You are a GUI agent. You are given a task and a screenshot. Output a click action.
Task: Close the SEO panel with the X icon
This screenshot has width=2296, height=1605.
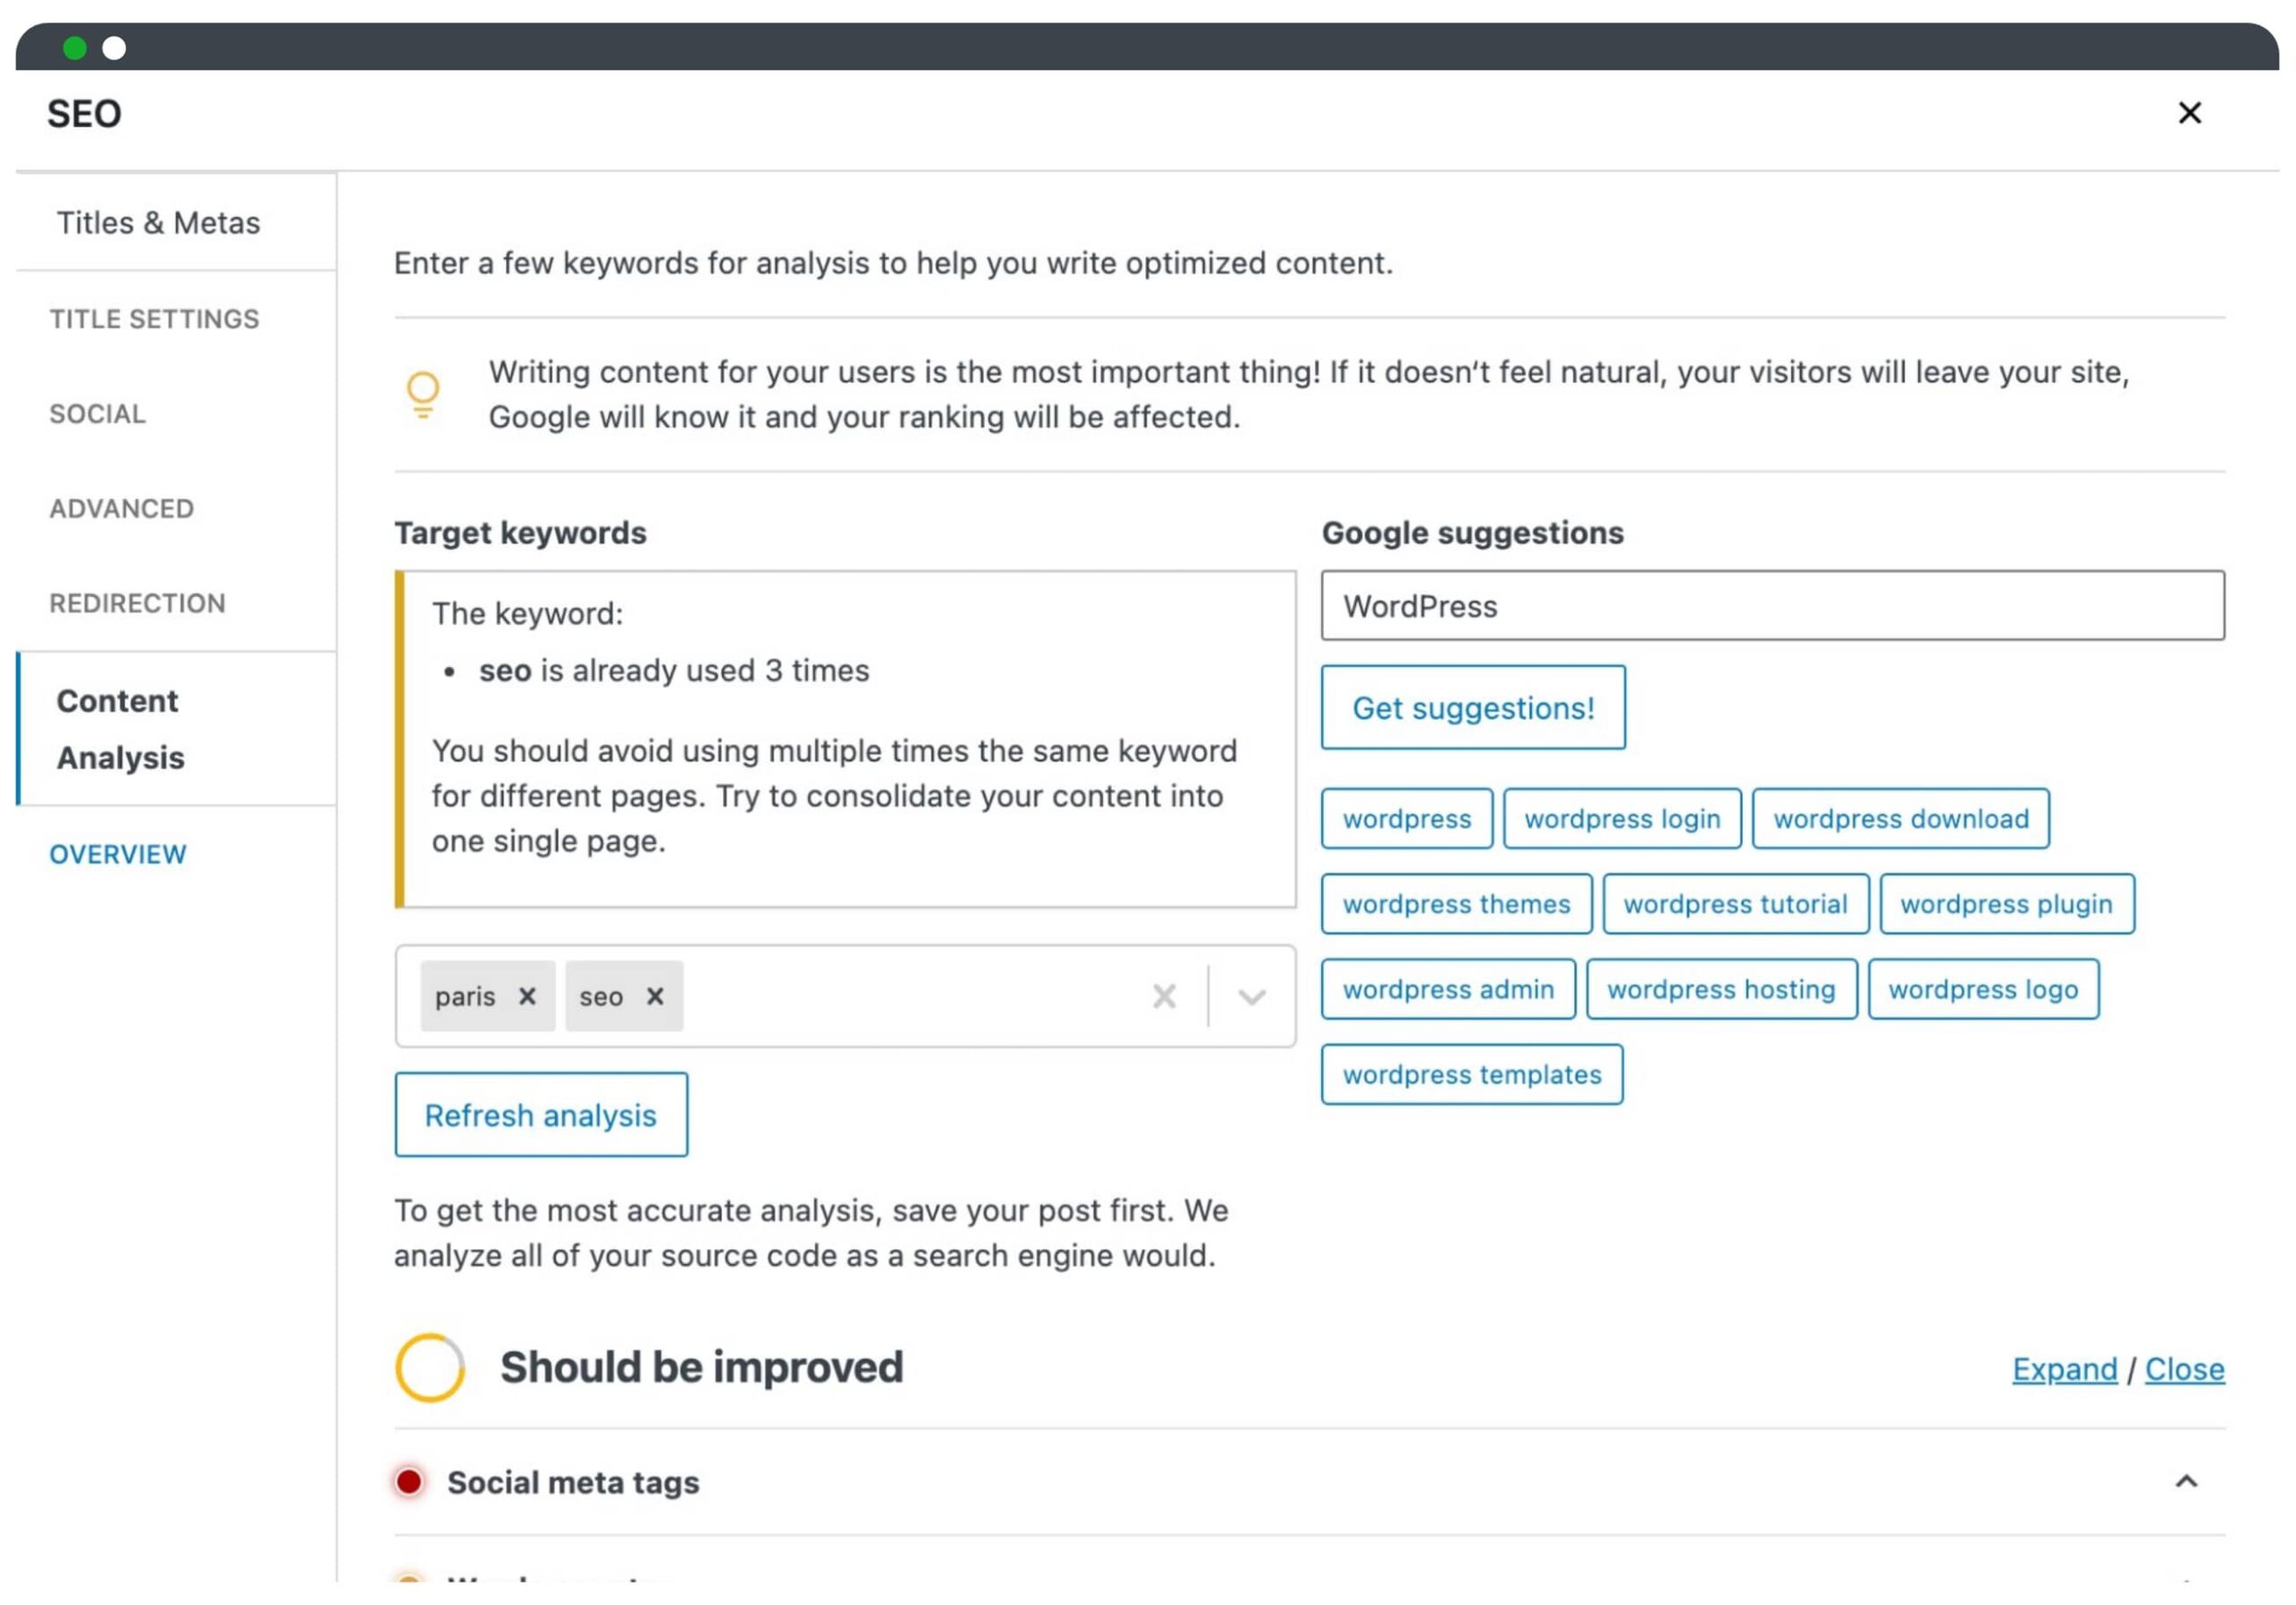(2189, 113)
